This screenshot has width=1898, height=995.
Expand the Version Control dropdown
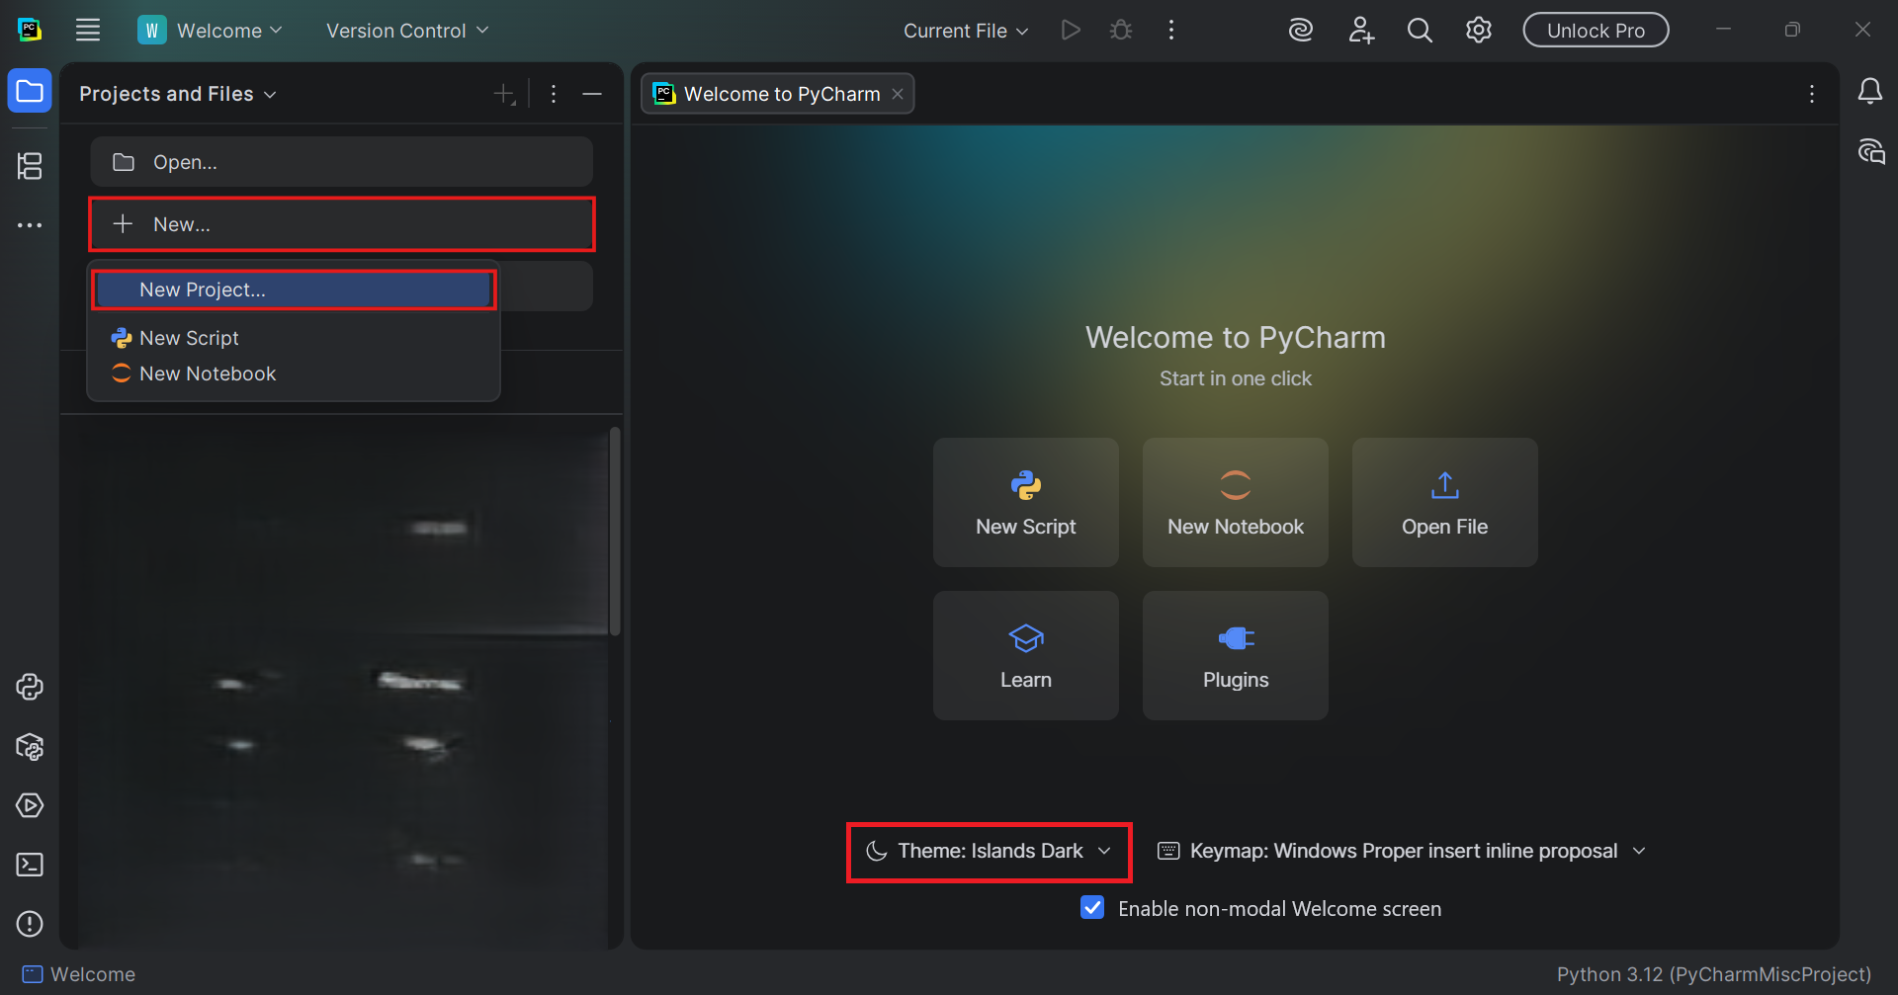407,31
